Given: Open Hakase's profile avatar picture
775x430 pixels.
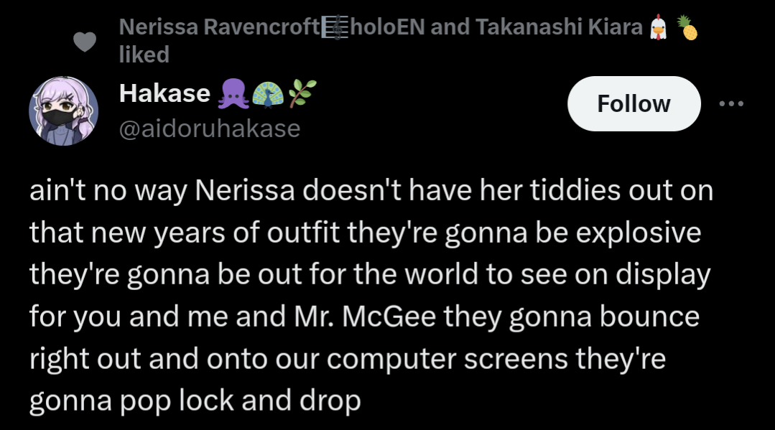Looking at the screenshot, I should coord(64,111).
